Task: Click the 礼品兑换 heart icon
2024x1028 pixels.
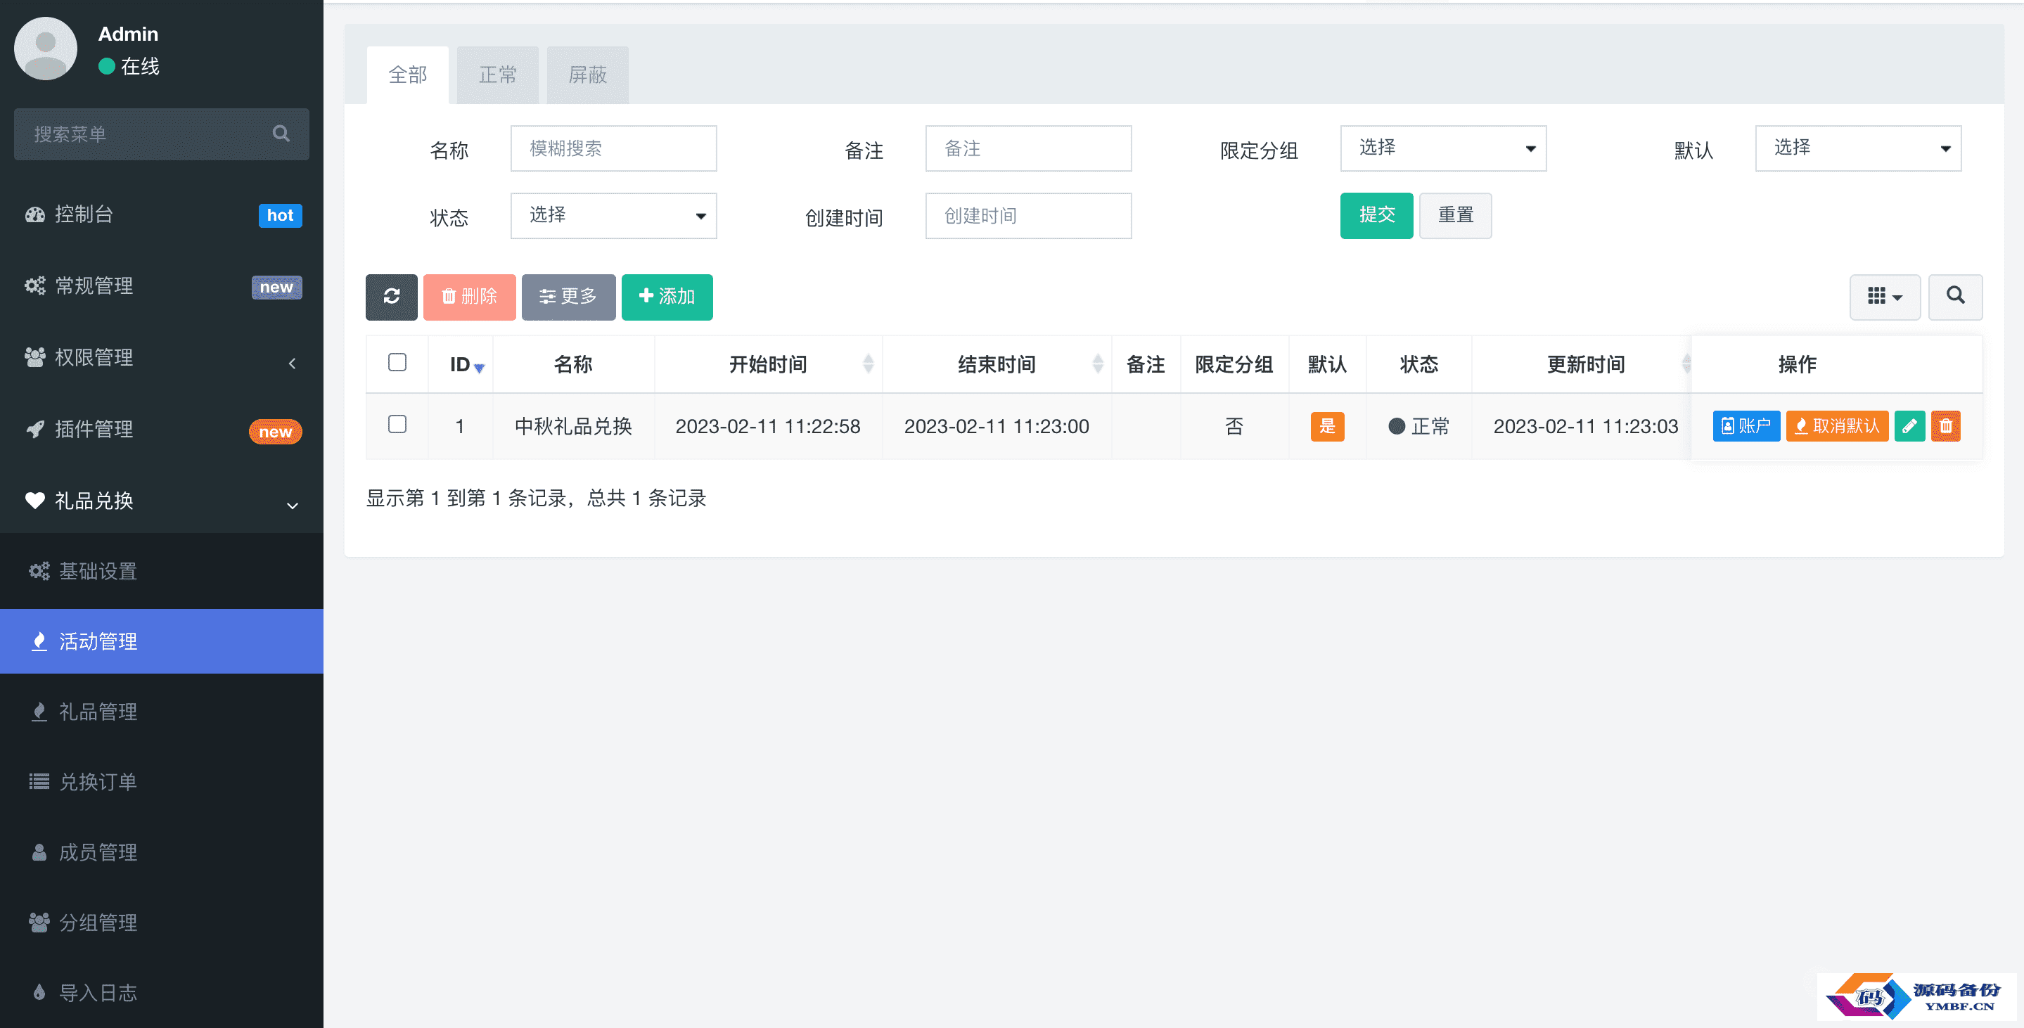Action: click(x=35, y=500)
